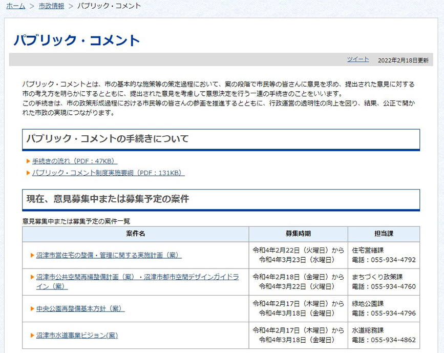Click 住宅営繕課 phone 055-934-4792 cell
This screenshot has height=353, width=444.
coord(384,255)
